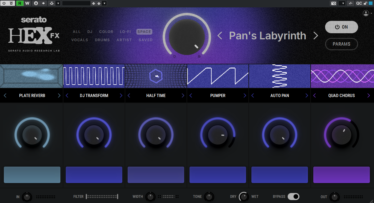Click the Quad Chorus amount knob
This screenshot has width=374, height=203.
[x=342, y=135]
